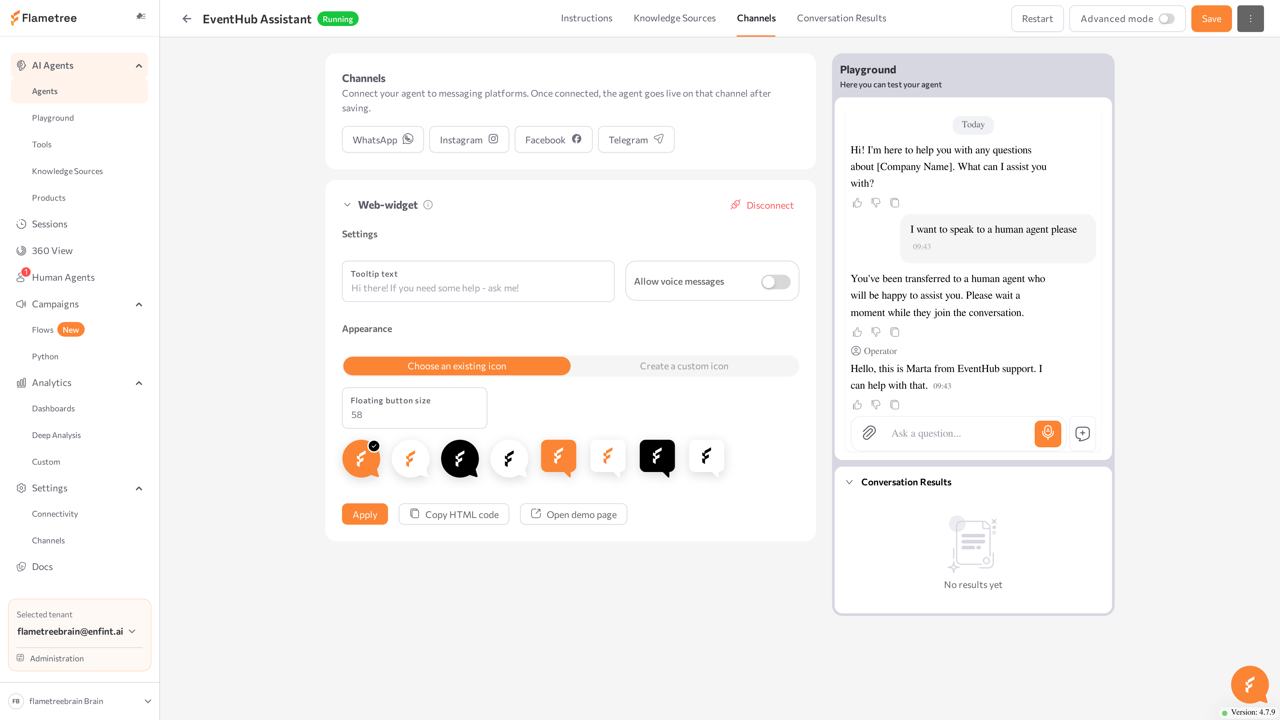This screenshot has height=720, width=1280.
Task: Open the Instructions tab
Action: (x=586, y=18)
